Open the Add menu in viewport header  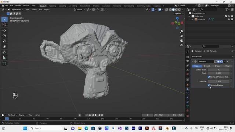pos(40,10)
